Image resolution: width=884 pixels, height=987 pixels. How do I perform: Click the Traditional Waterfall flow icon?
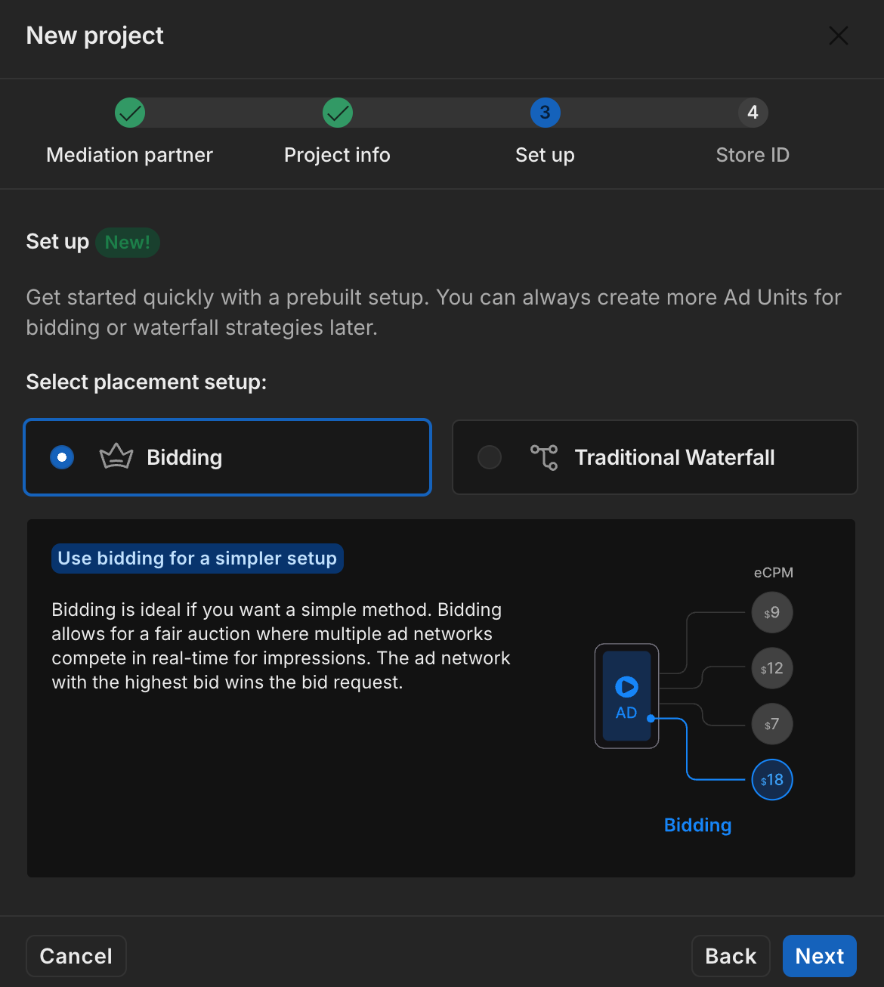544,457
